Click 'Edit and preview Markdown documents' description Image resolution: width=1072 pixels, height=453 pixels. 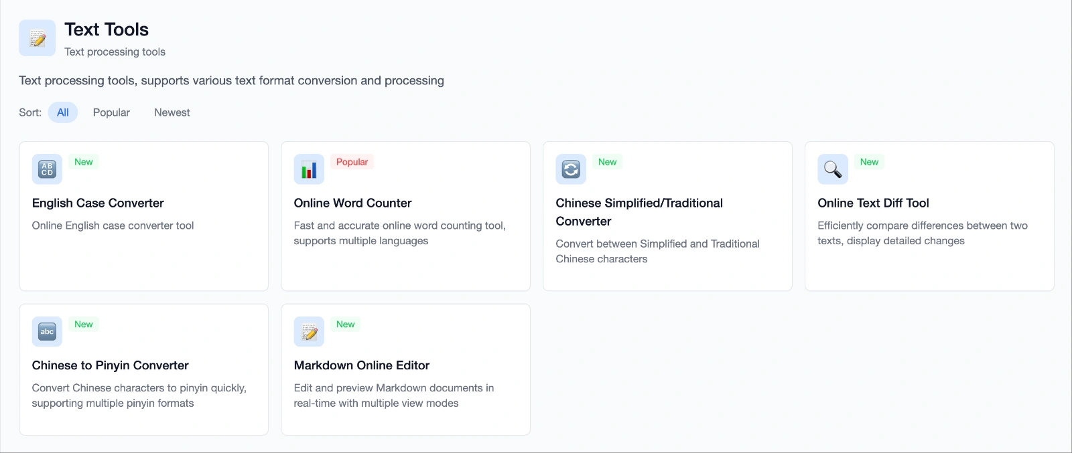pyautogui.click(x=394, y=395)
